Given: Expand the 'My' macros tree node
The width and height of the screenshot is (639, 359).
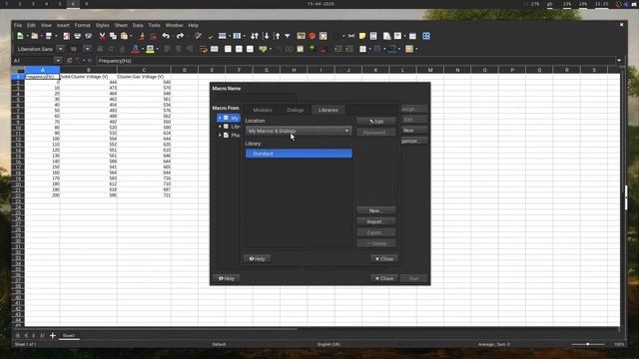Looking at the screenshot, I should 220,118.
